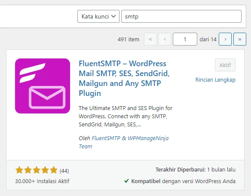The width and height of the screenshot is (251, 196).
Task: Click the current page number field
Action: pos(185,39)
